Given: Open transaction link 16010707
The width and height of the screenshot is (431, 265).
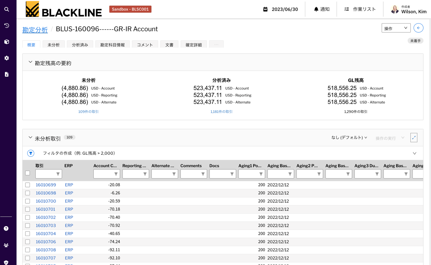Looking at the screenshot, I should (46, 258).
